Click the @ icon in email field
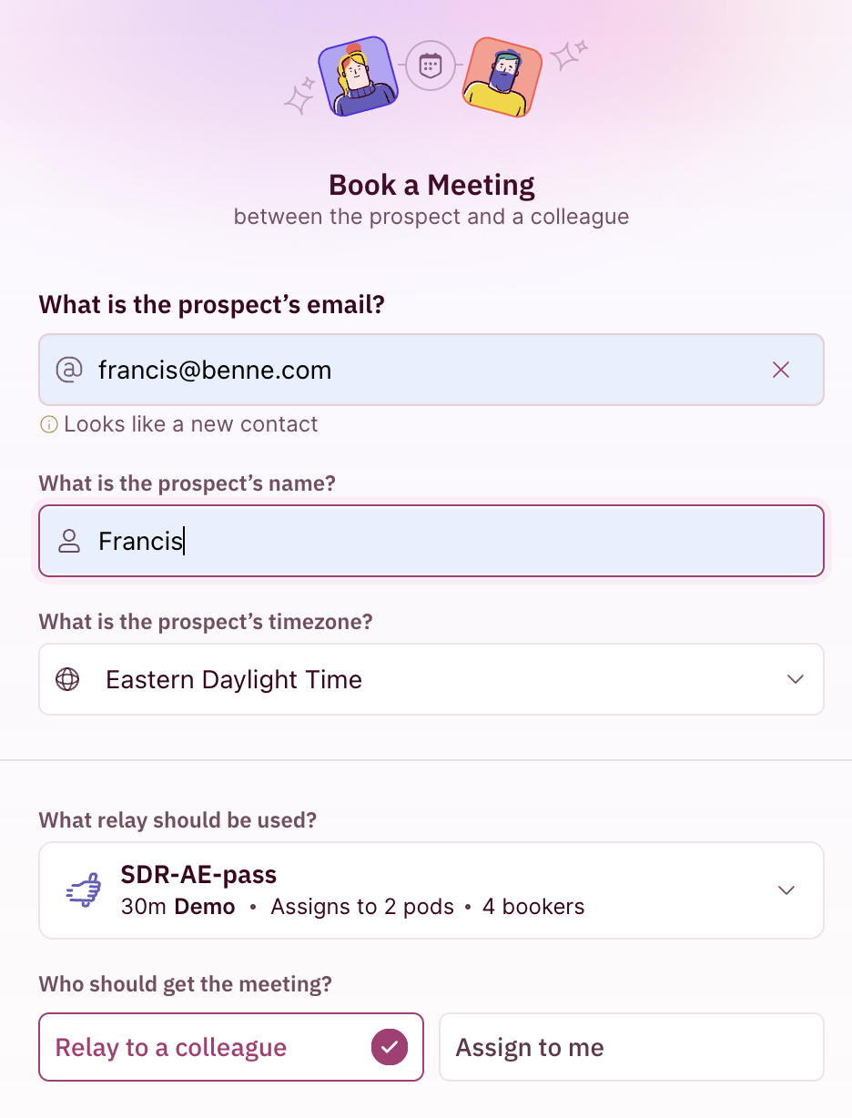 point(69,370)
